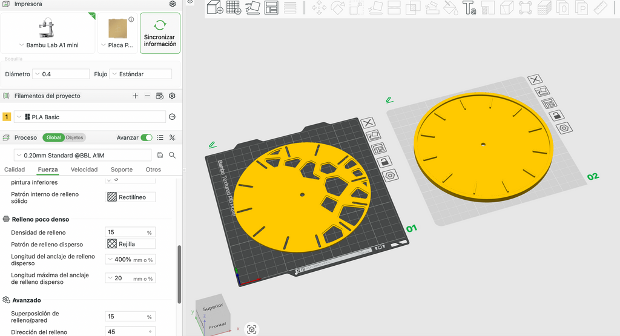Image resolution: width=620 pixels, height=336 pixels.
Task: Open filament settings gear icon
Action: [x=172, y=96]
